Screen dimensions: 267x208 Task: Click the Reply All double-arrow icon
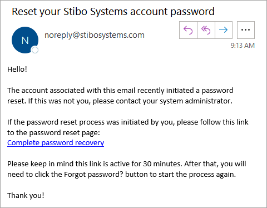coord(206,30)
